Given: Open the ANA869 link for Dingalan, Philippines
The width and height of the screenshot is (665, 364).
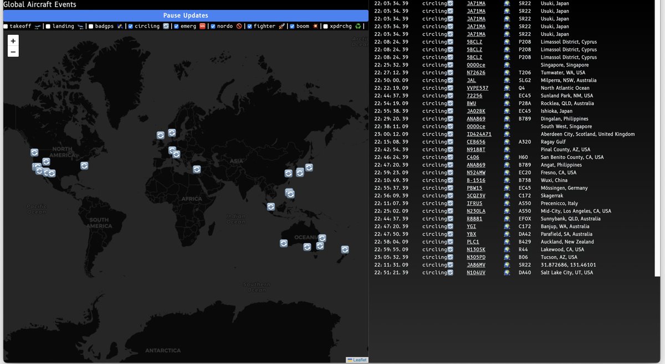Looking at the screenshot, I should pyautogui.click(x=476, y=119).
